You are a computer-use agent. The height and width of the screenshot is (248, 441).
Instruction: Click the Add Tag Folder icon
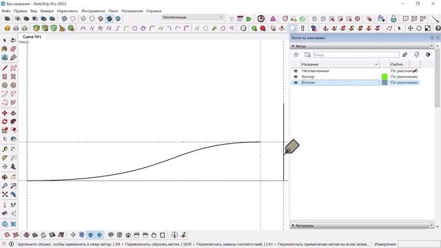click(x=307, y=54)
